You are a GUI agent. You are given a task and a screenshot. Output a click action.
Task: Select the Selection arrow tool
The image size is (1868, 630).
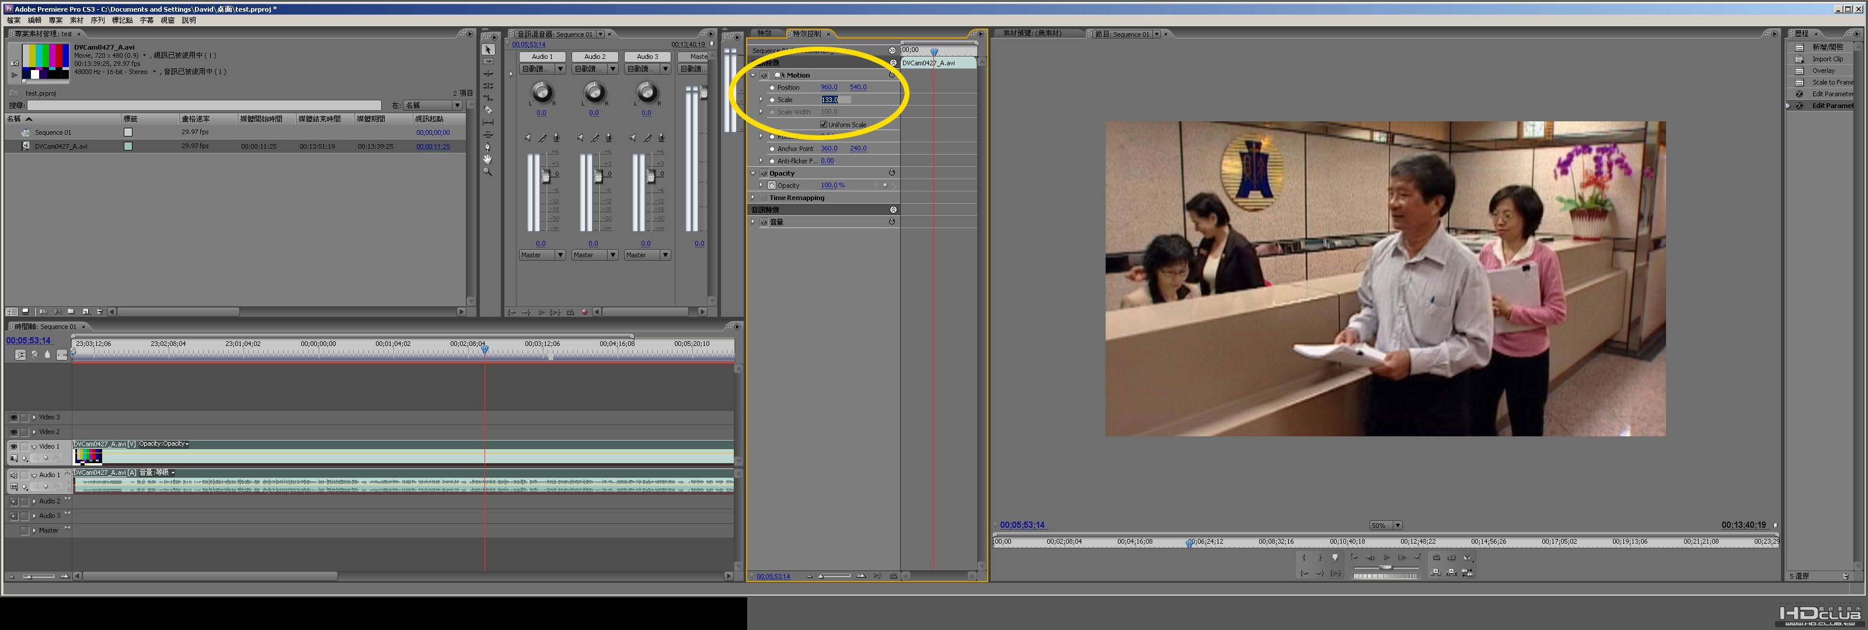pos(488,50)
